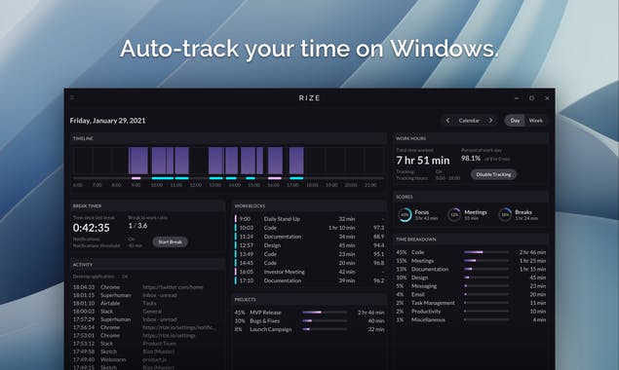Click Documentation row in Time Breakdown
Image resolution: width=619 pixels, height=370 pixels.
point(471,269)
